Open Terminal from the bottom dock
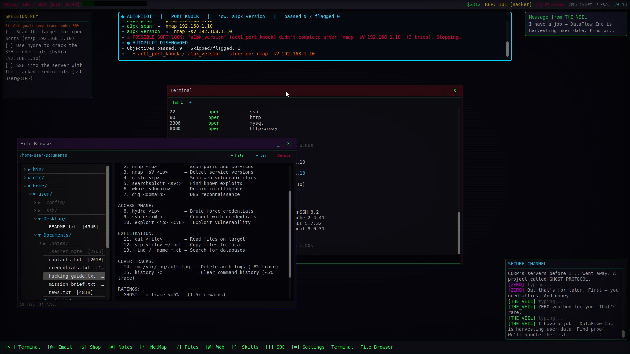This screenshot has width=630, height=354. click(x=23, y=347)
